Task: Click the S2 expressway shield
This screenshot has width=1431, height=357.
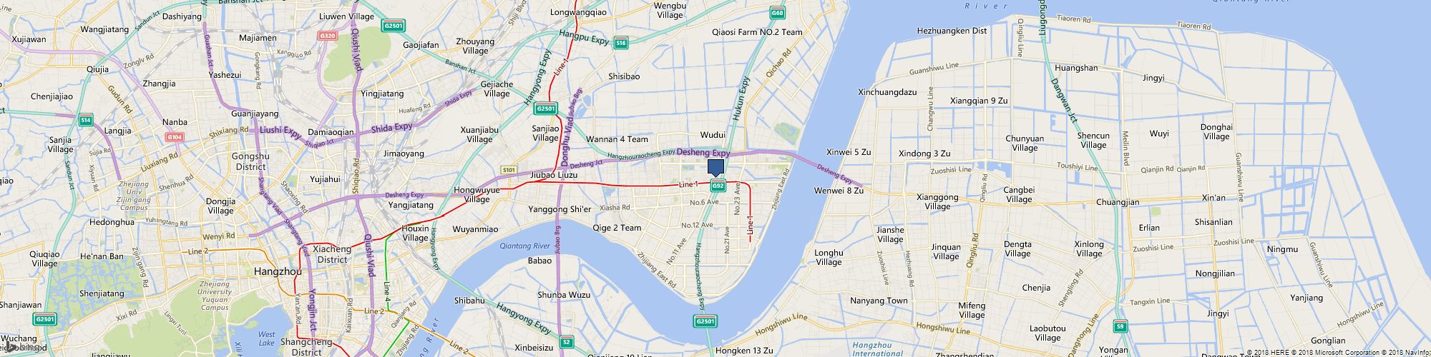Action: pyautogui.click(x=567, y=342)
